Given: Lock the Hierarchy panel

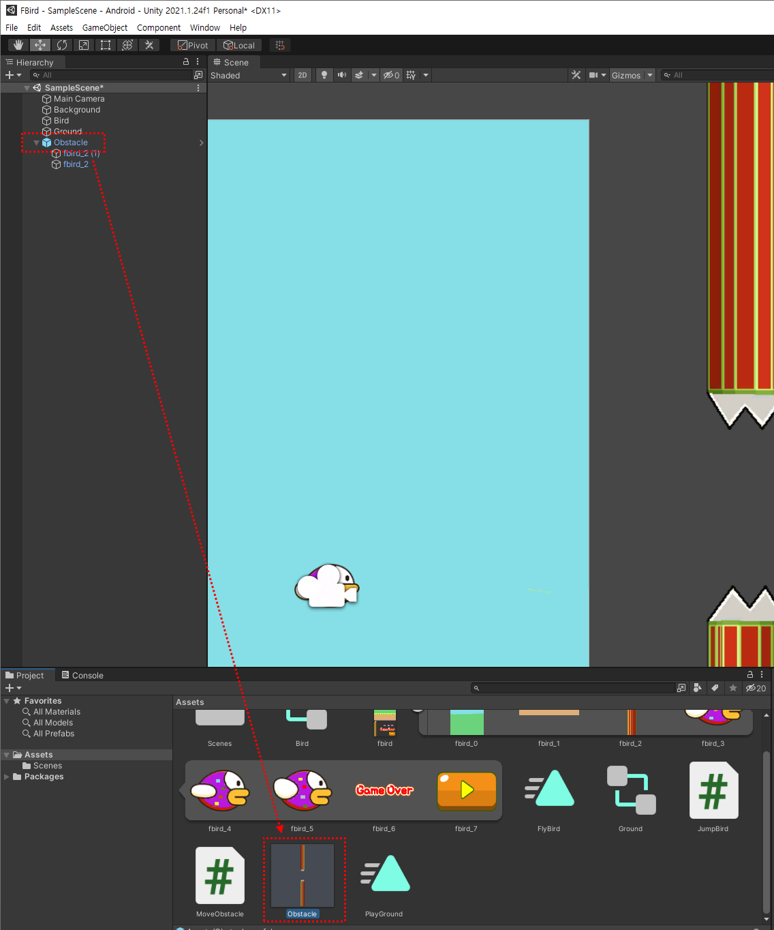Looking at the screenshot, I should point(186,61).
